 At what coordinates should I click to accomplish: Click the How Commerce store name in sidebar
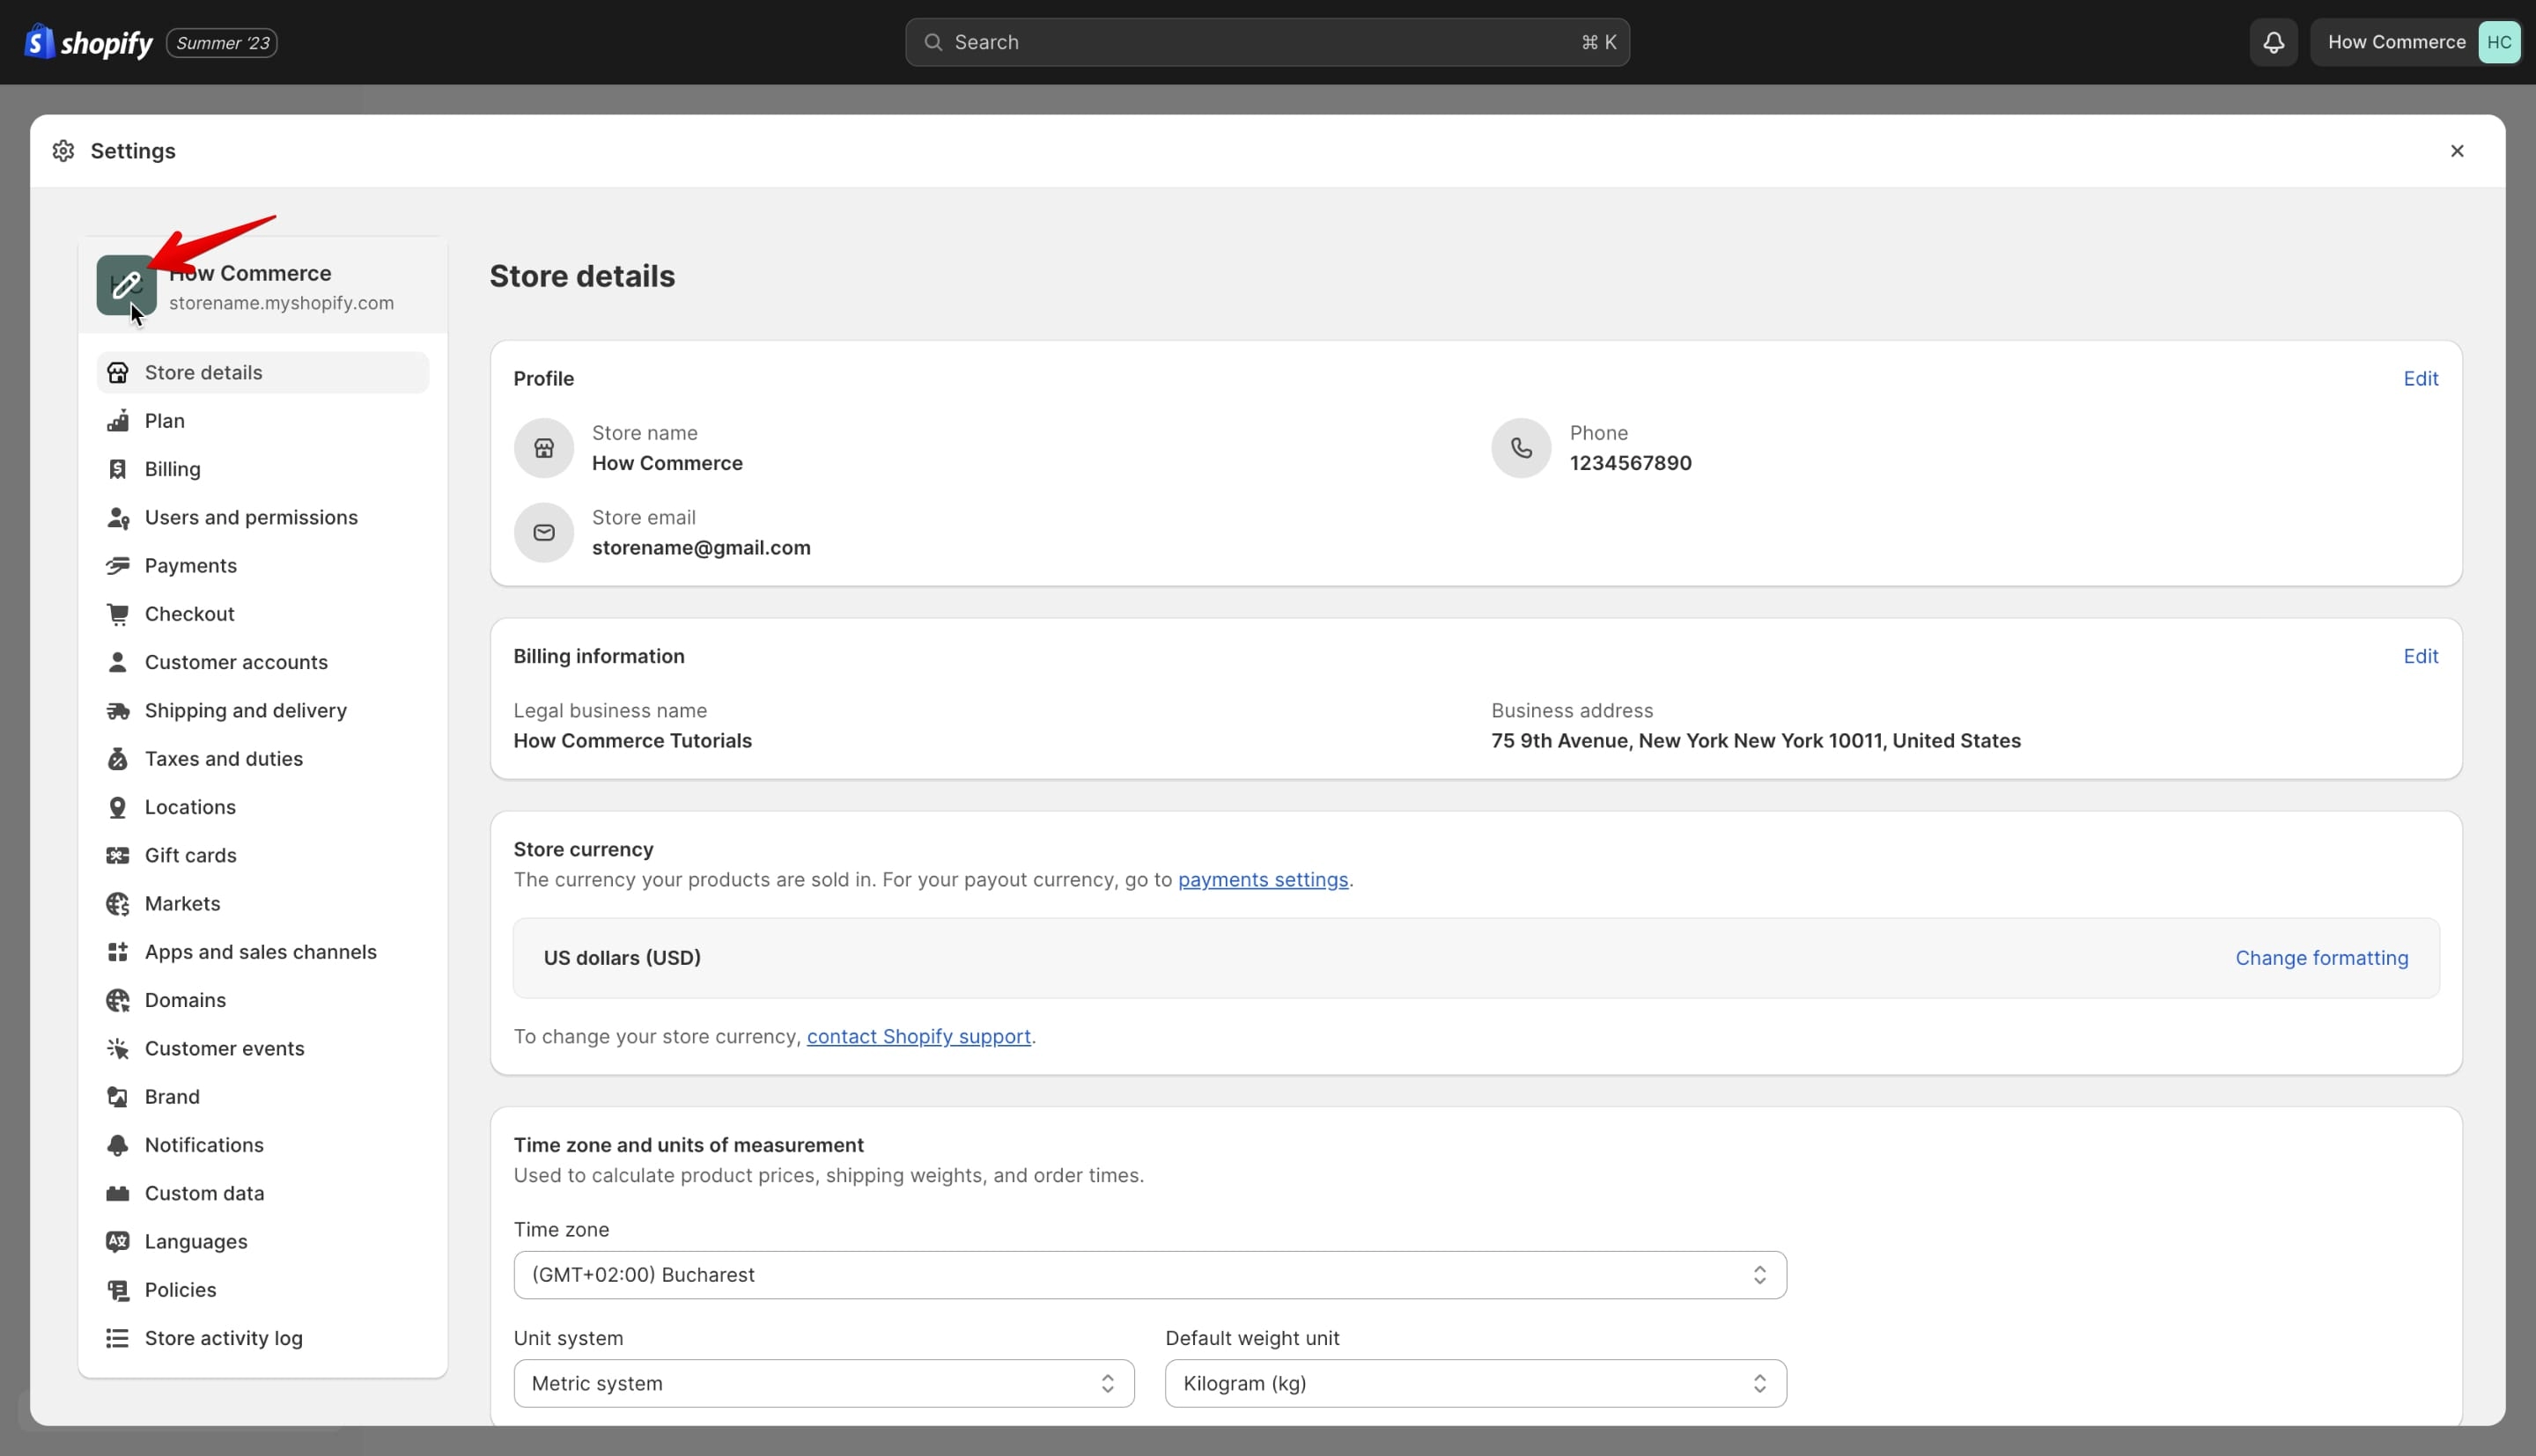click(250, 273)
